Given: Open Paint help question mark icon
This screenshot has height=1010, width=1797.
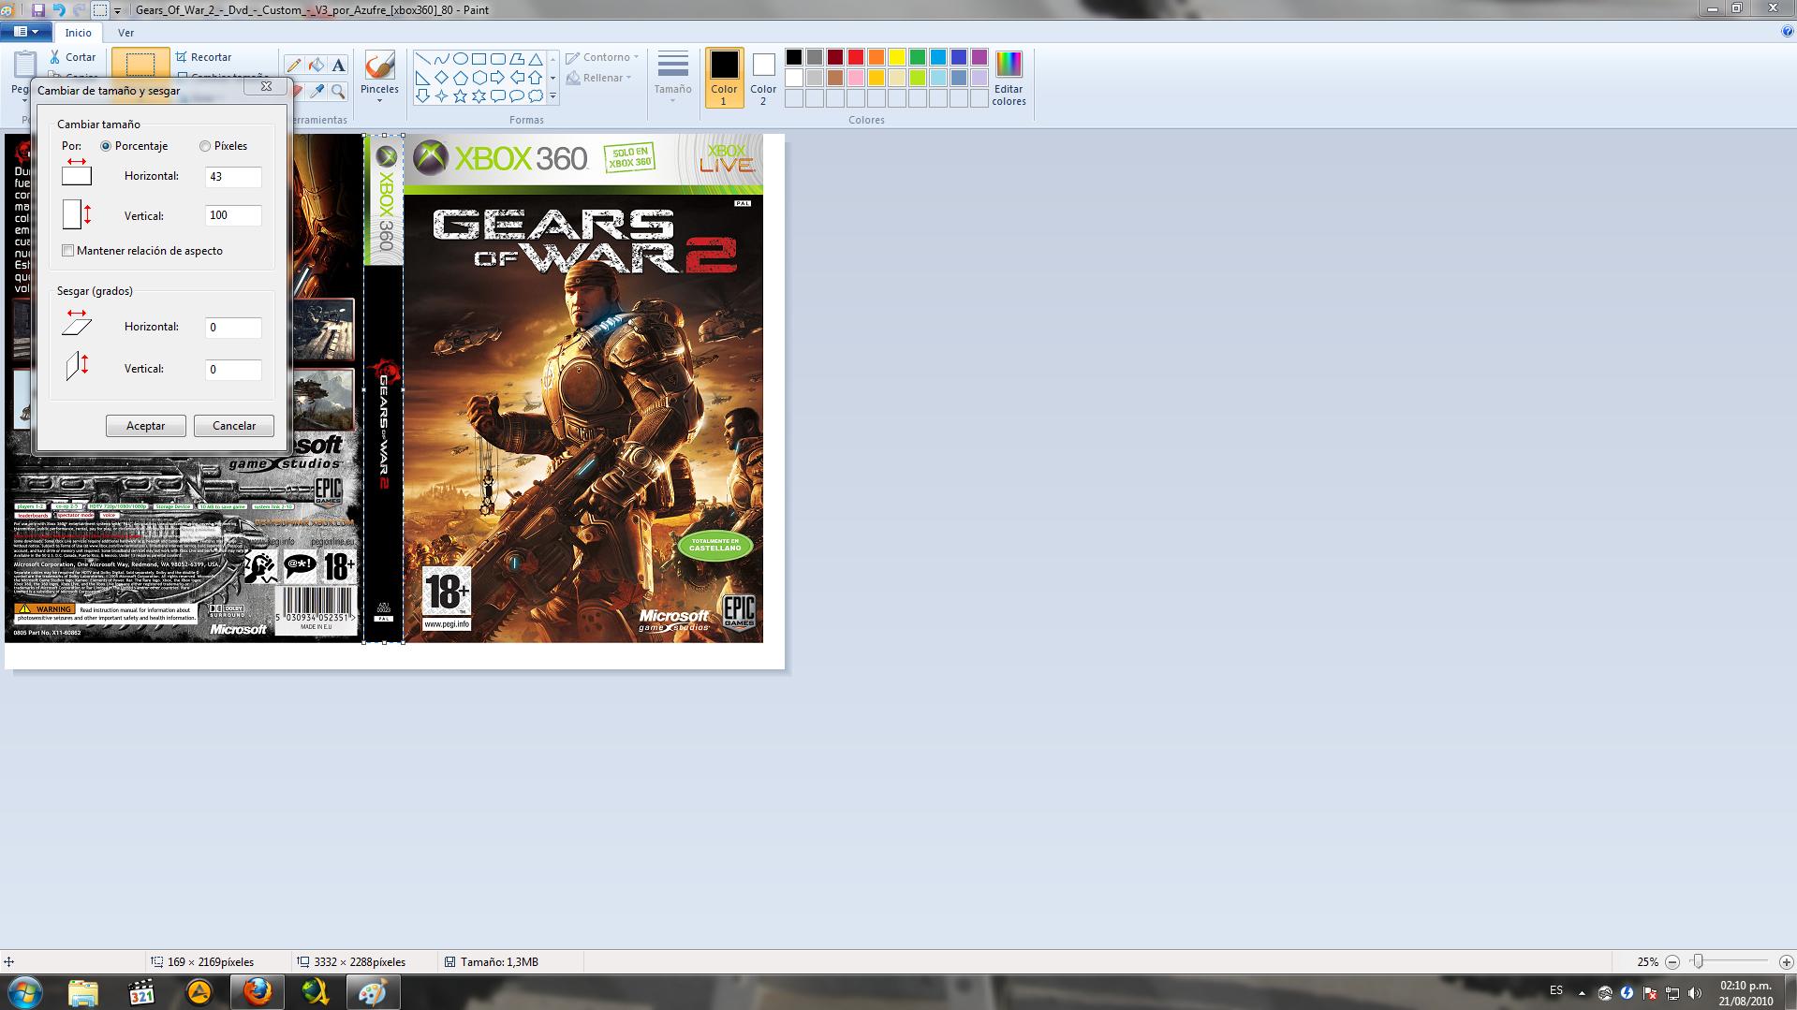Looking at the screenshot, I should [x=1788, y=32].
